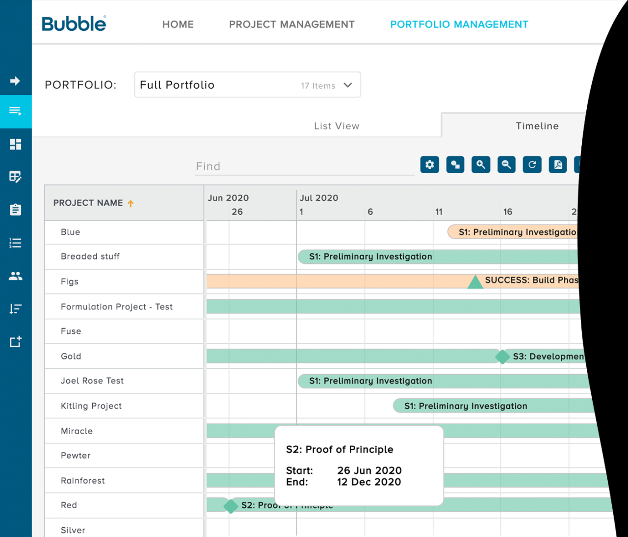
Task: Open the team members icon in sidebar
Action: (16, 276)
